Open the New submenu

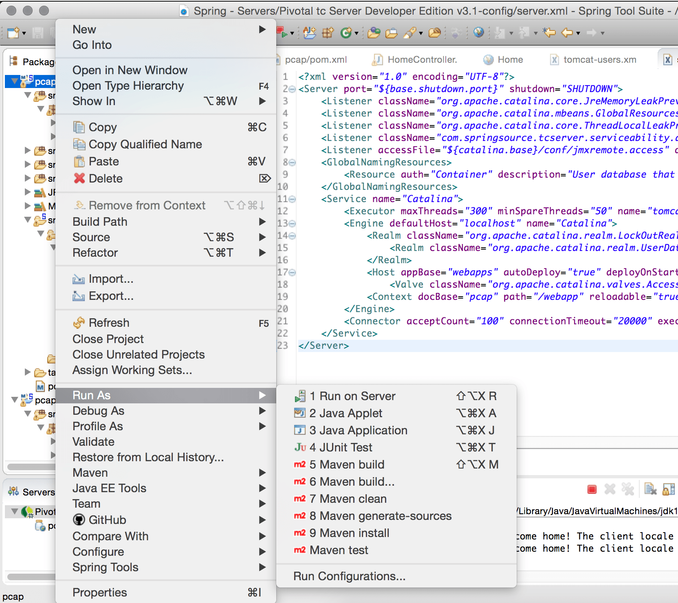click(166, 29)
